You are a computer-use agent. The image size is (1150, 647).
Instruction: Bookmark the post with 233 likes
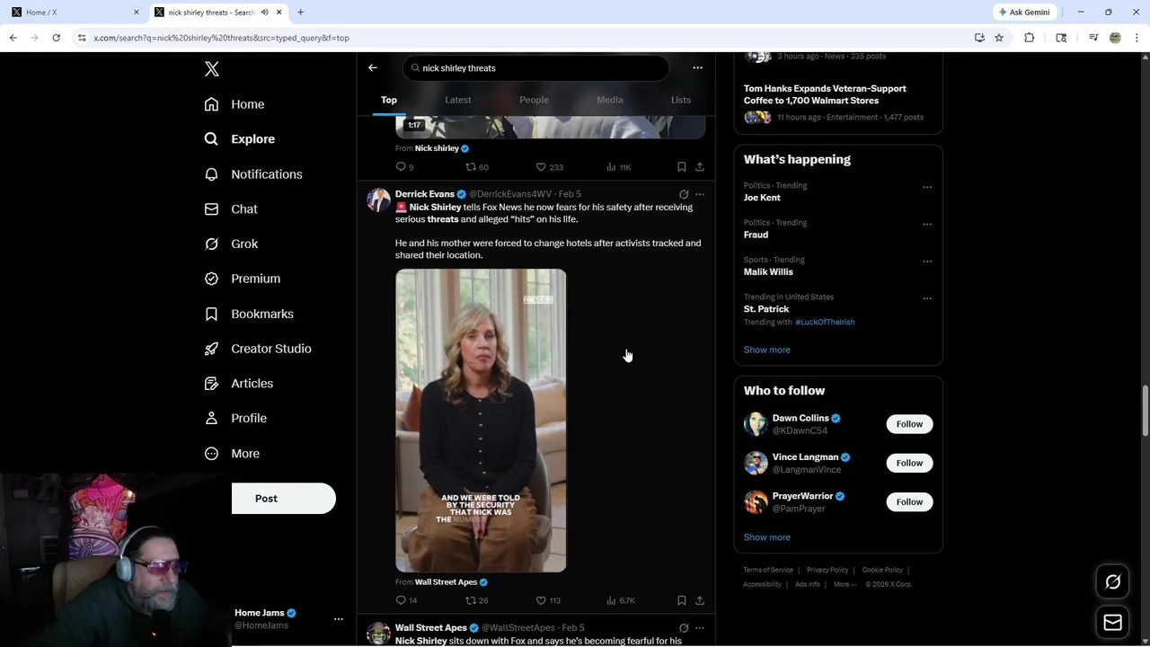point(682,167)
